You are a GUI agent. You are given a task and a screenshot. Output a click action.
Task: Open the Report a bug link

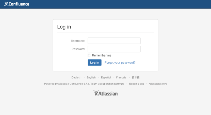(x=136, y=84)
